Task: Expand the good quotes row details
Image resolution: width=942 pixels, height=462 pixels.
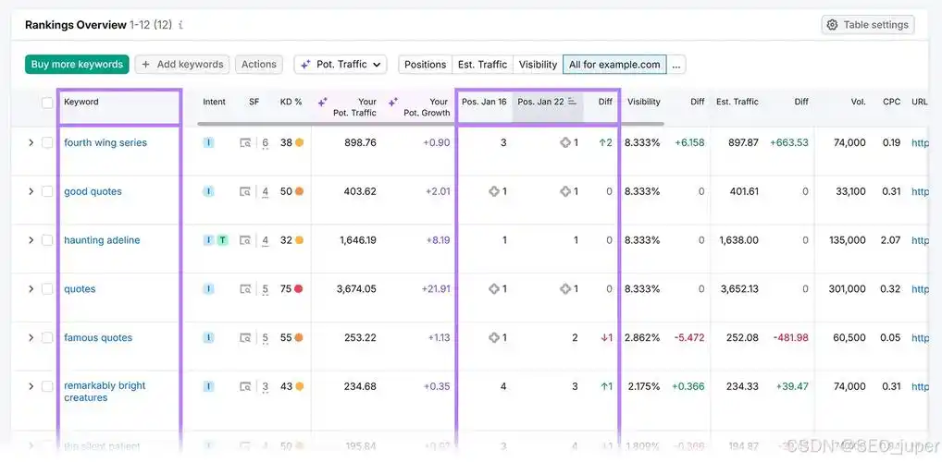Action: click(x=31, y=192)
